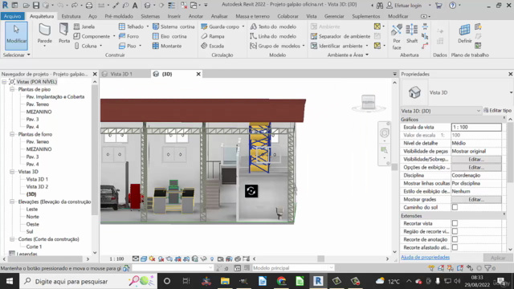The width and height of the screenshot is (514, 289).
Task: Click Texto do modelo tool
Action: [x=273, y=26]
